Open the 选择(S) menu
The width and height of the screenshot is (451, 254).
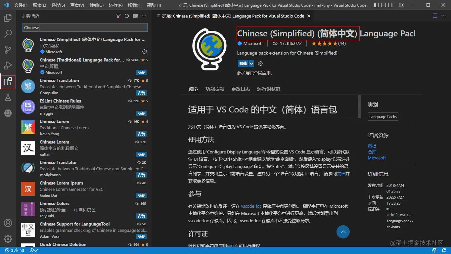[x=58, y=5]
